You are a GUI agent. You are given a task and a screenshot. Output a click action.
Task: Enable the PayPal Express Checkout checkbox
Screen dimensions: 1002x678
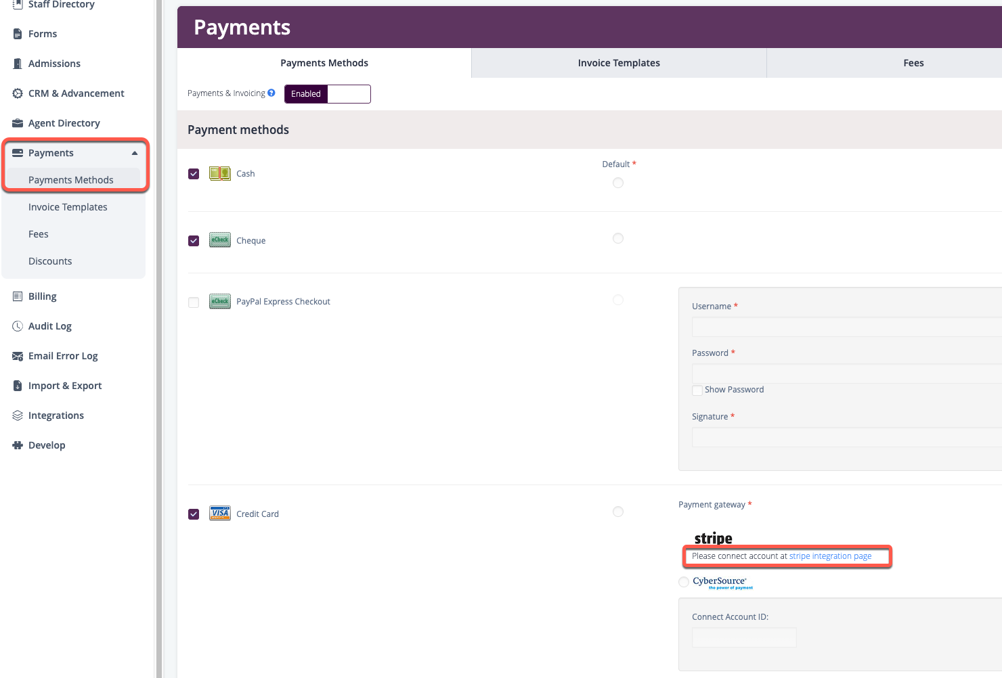point(194,302)
